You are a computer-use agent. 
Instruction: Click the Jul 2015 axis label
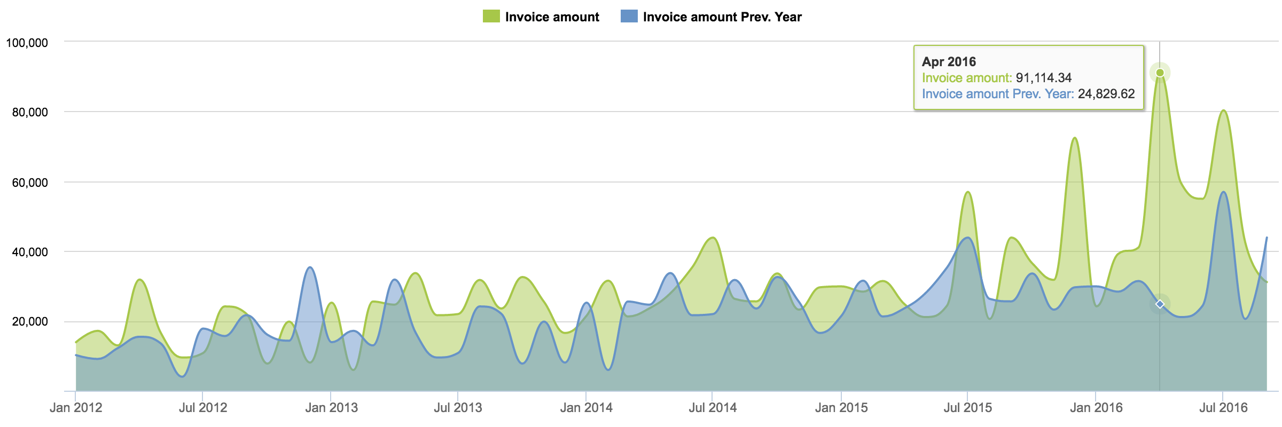coord(967,408)
